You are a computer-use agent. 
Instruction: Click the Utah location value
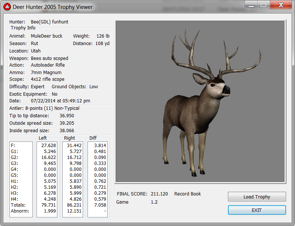pyautogui.click(x=36, y=51)
